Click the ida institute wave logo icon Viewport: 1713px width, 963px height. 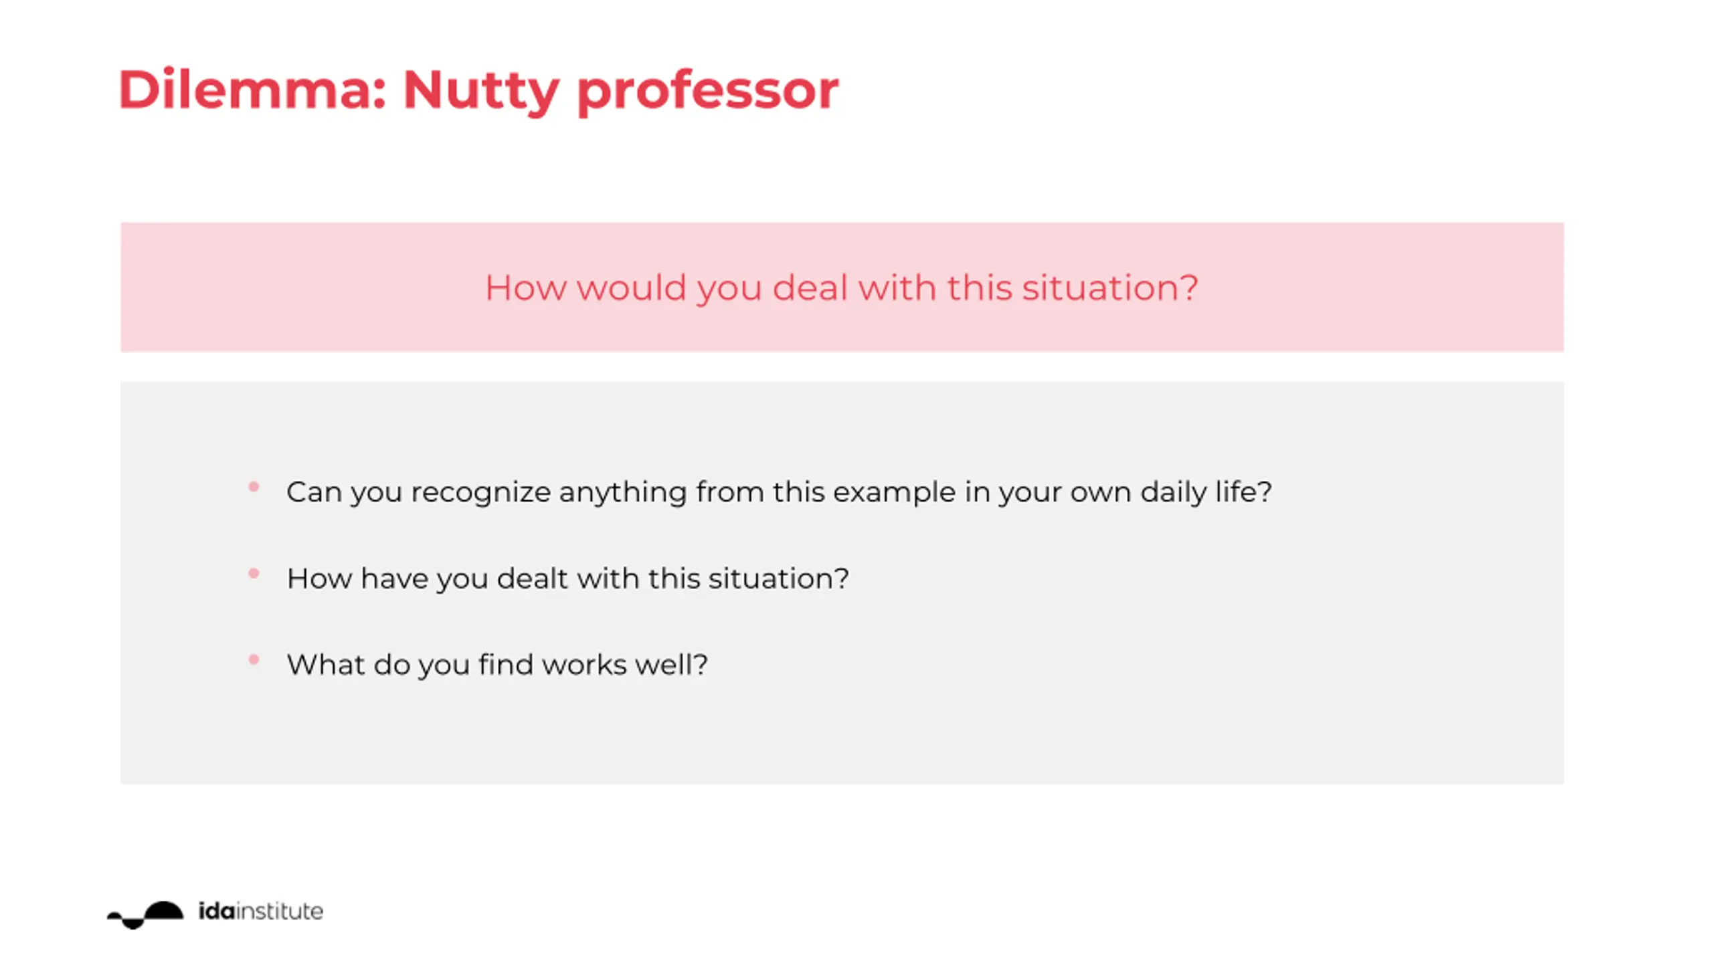pyautogui.click(x=145, y=914)
